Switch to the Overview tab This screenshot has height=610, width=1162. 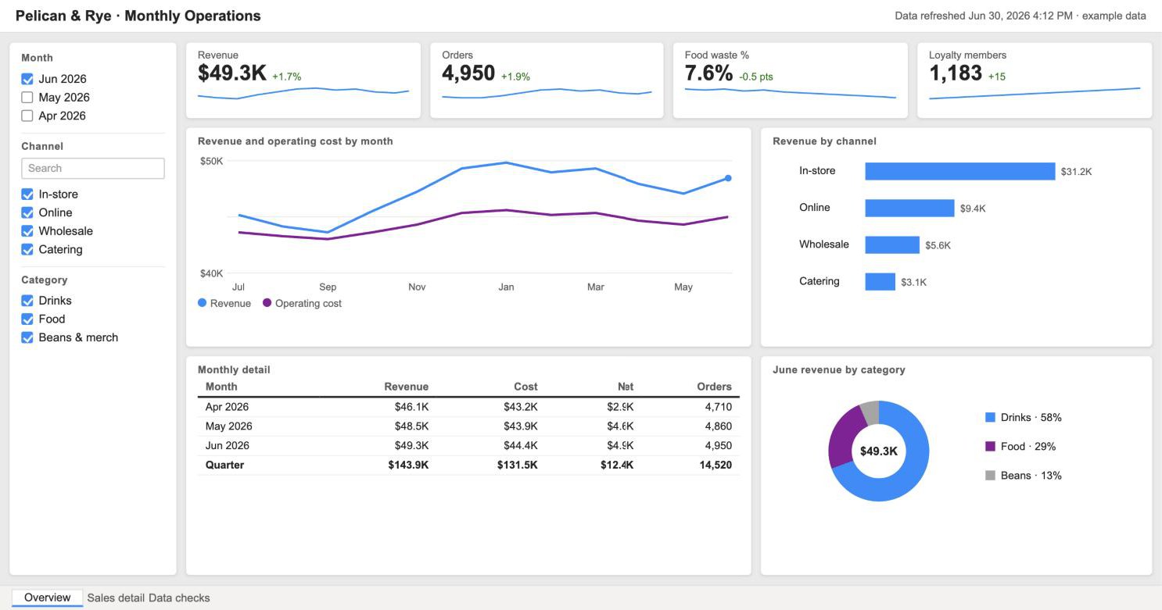pos(48,598)
